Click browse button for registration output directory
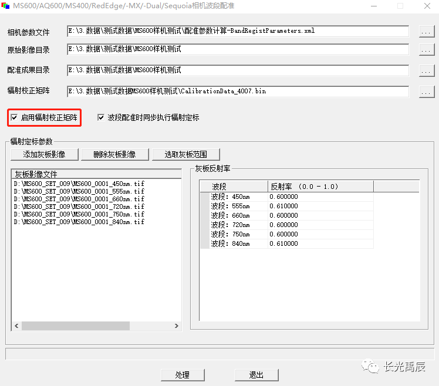The width and height of the screenshot is (439, 386). click(x=426, y=71)
